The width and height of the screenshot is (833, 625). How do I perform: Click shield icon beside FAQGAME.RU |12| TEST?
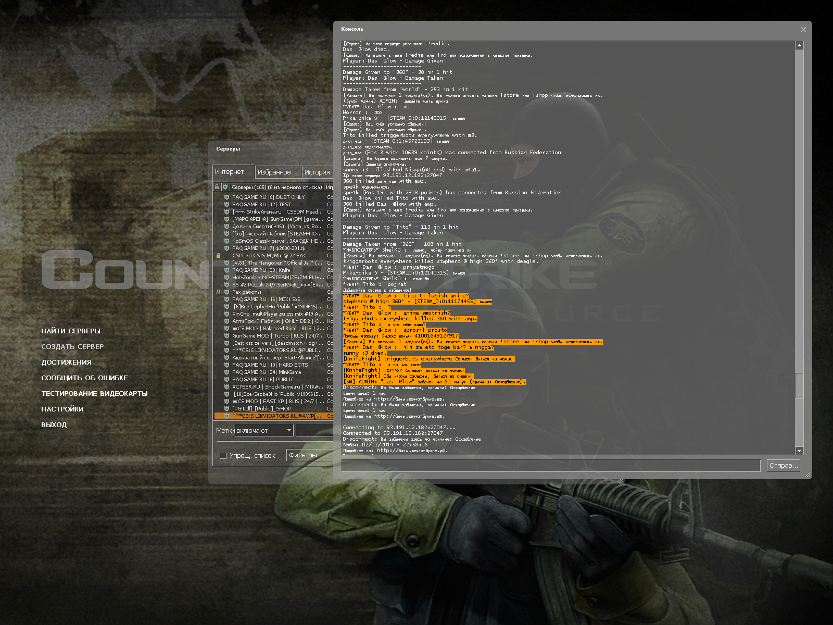226,205
